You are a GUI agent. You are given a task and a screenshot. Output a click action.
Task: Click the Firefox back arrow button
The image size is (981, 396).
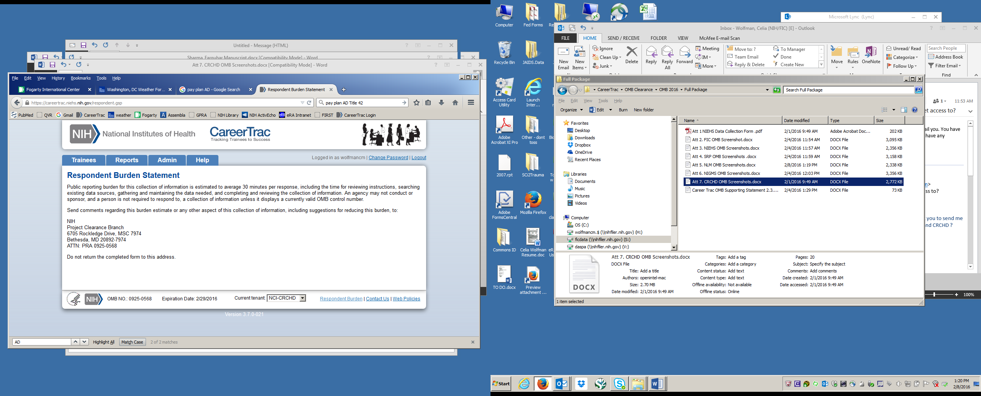tap(16, 103)
